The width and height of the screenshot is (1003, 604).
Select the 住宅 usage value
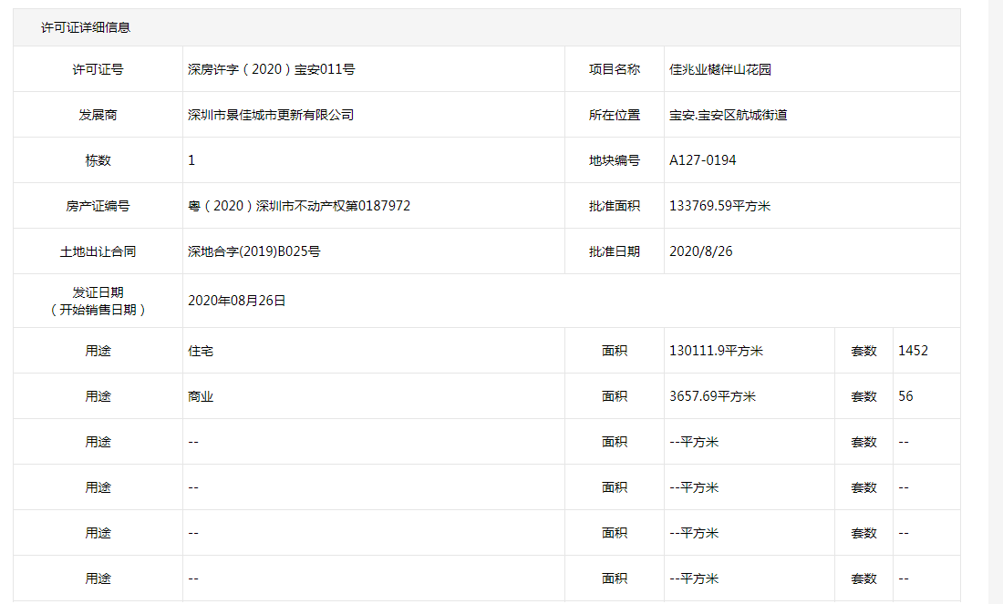pyautogui.click(x=201, y=350)
